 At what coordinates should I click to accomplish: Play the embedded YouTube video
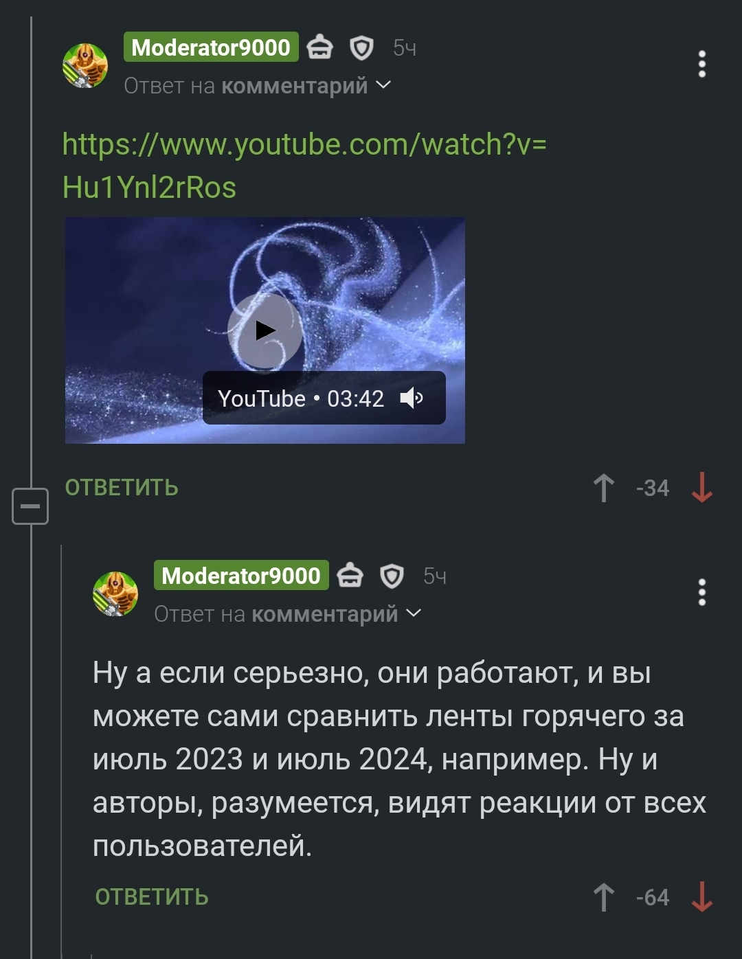pos(265,330)
